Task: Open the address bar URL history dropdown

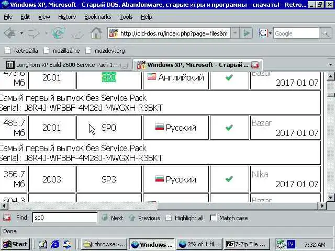Action: pyautogui.click(x=235, y=33)
